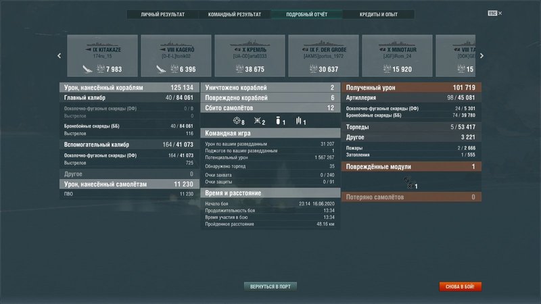Click the Кремль ship silhouette icon

pos(250,44)
